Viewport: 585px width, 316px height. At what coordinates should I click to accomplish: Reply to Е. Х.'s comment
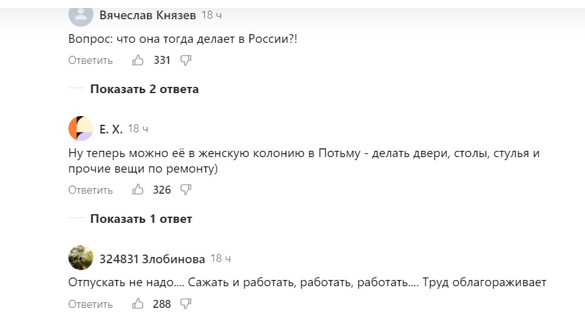pyautogui.click(x=91, y=190)
